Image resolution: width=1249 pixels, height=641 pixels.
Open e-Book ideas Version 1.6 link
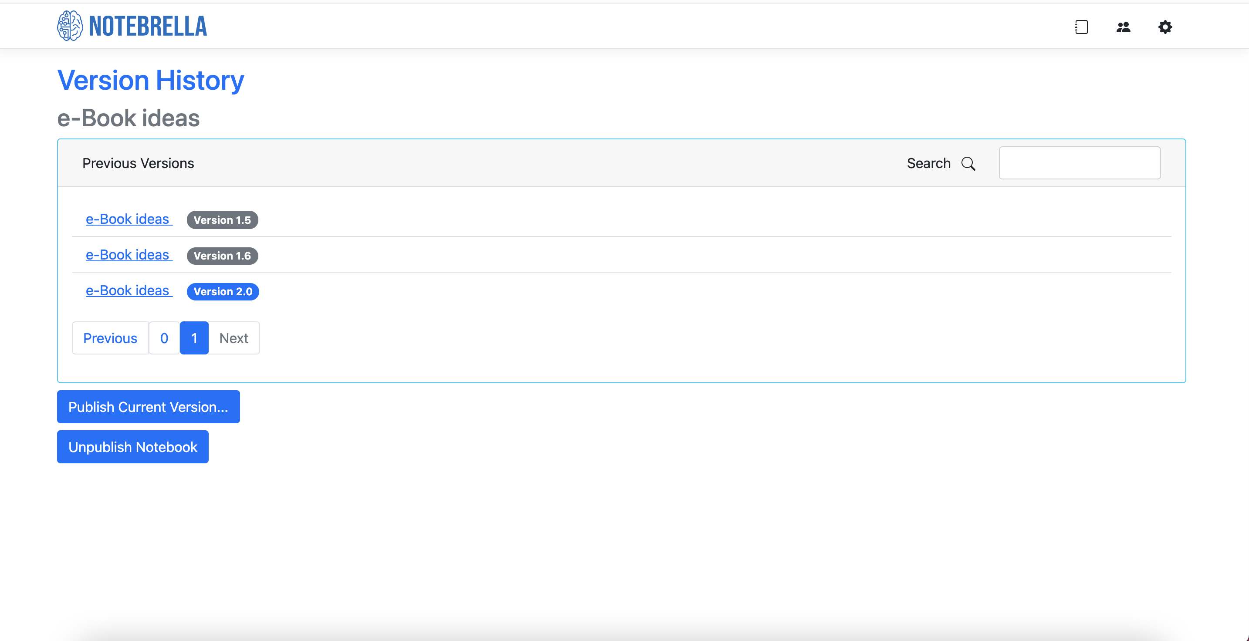pyautogui.click(x=129, y=255)
